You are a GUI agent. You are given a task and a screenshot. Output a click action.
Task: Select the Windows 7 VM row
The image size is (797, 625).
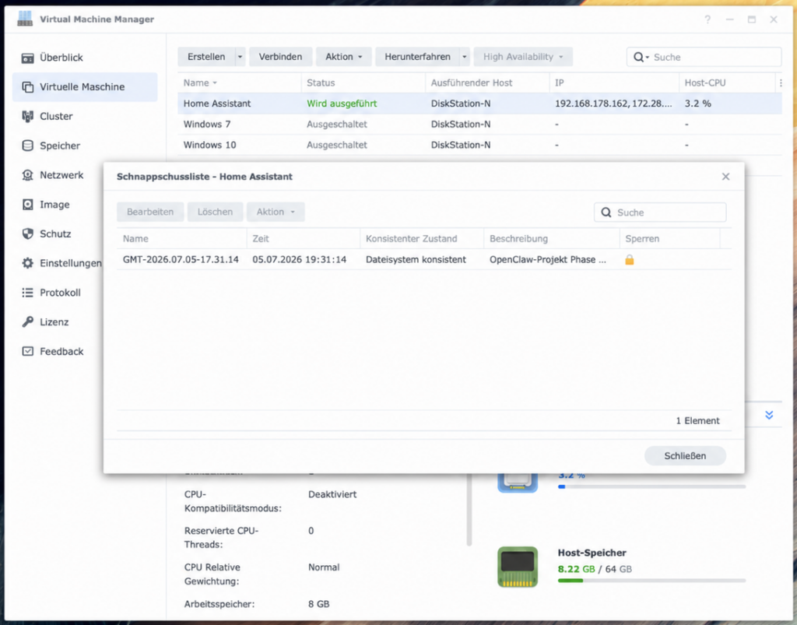pos(479,125)
